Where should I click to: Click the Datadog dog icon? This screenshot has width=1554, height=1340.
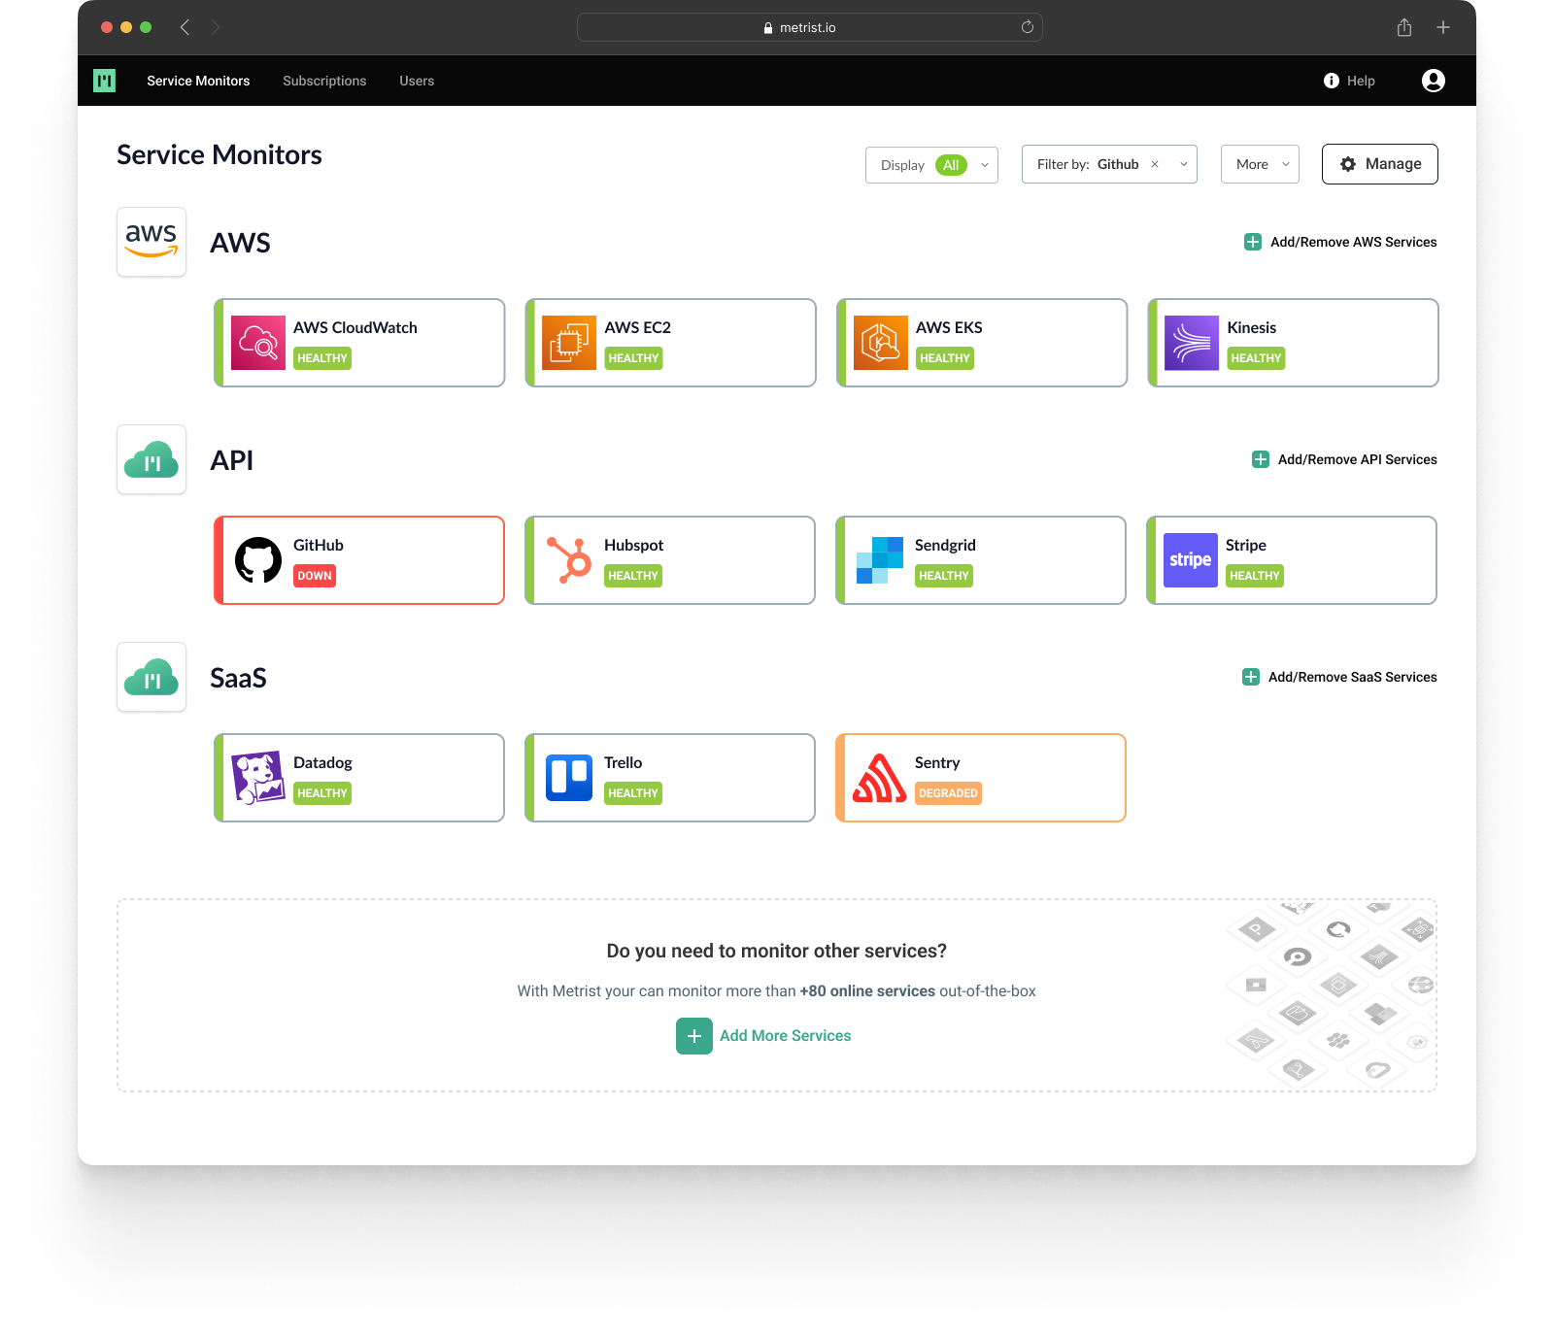point(258,778)
